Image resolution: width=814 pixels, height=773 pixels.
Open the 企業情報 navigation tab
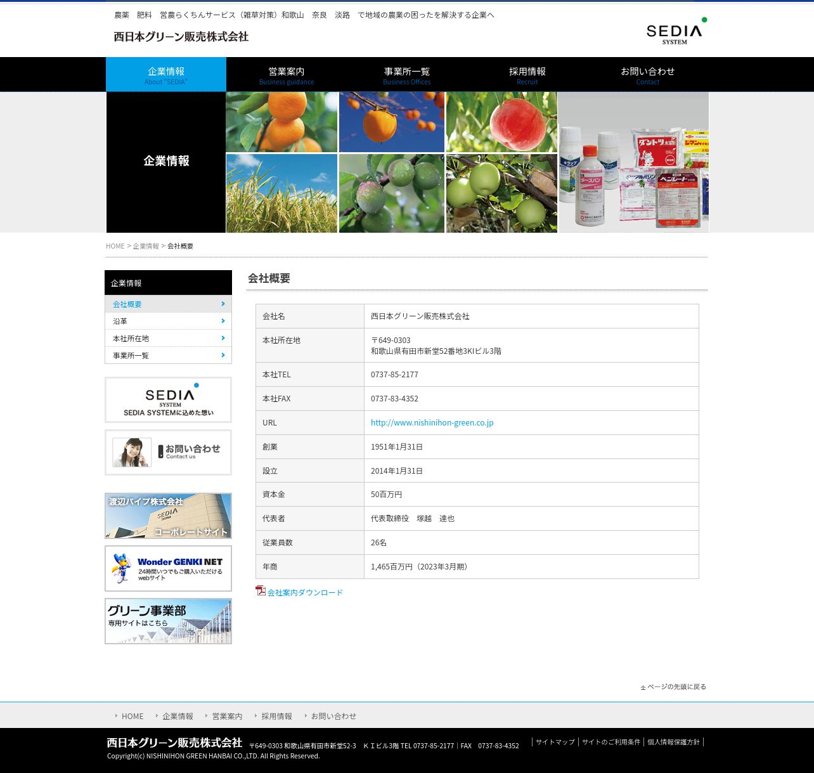pyautogui.click(x=166, y=74)
